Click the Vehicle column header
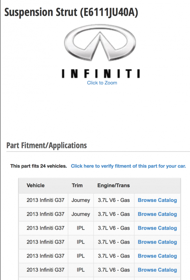 36,185
